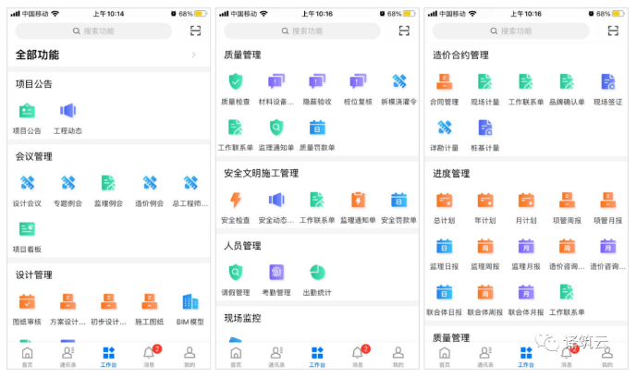Focus 搜索功能 search field on 人员管理 screen

[x=302, y=30]
